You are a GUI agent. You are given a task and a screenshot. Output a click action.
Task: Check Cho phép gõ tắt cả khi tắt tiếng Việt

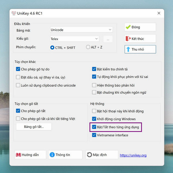tap(18, 119)
